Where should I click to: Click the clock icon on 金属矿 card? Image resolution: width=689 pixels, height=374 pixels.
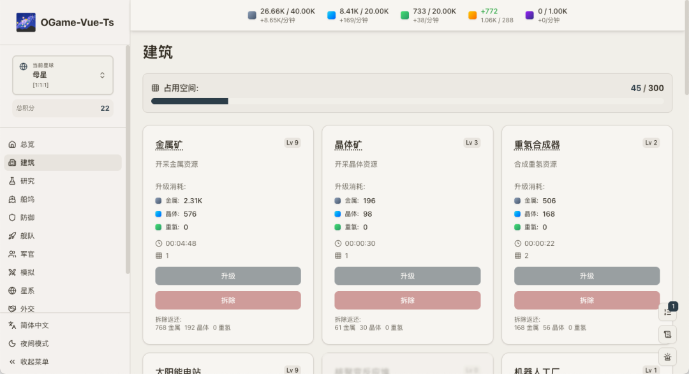click(x=159, y=243)
